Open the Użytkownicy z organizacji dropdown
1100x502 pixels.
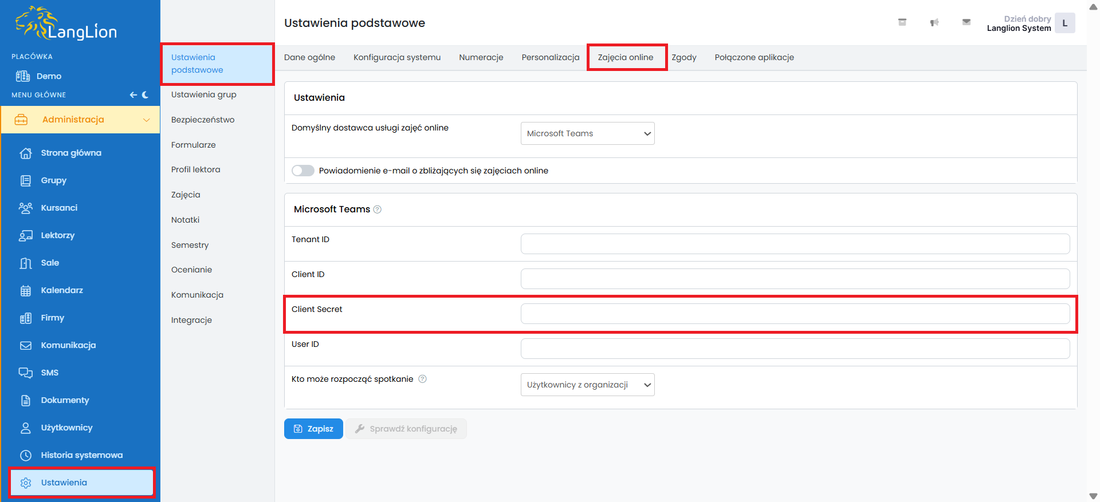pyautogui.click(x=587, y=385)
